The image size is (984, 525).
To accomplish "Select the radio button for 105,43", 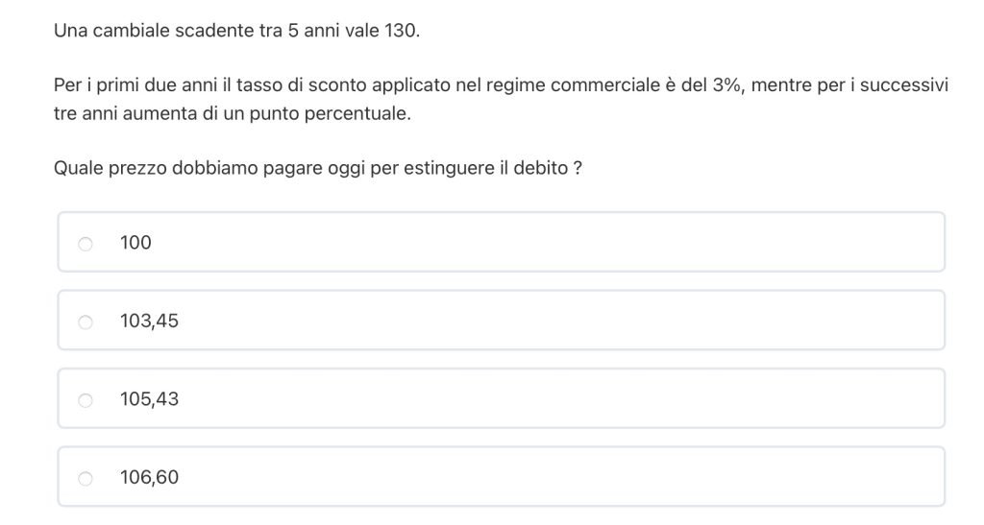I will tap(86, 400).
